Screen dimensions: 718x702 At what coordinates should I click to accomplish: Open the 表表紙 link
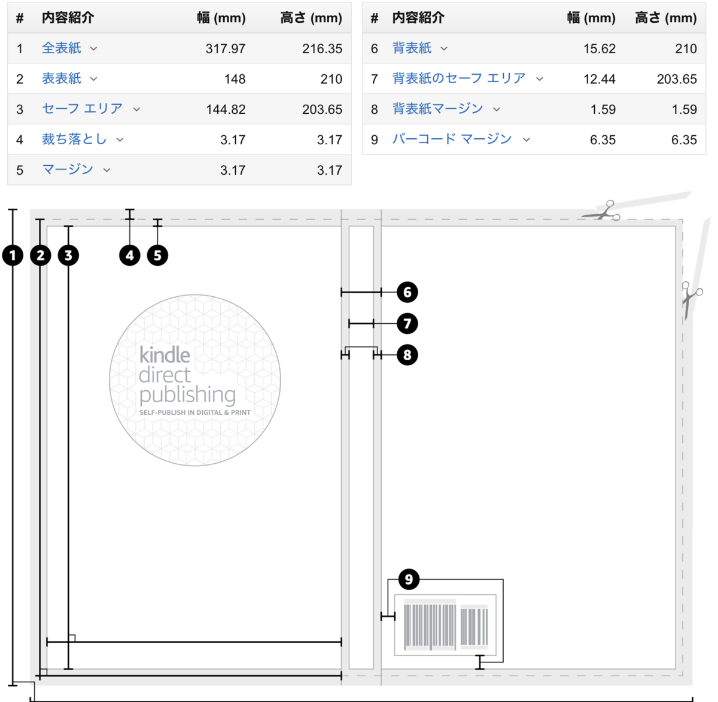click(62, 78)
